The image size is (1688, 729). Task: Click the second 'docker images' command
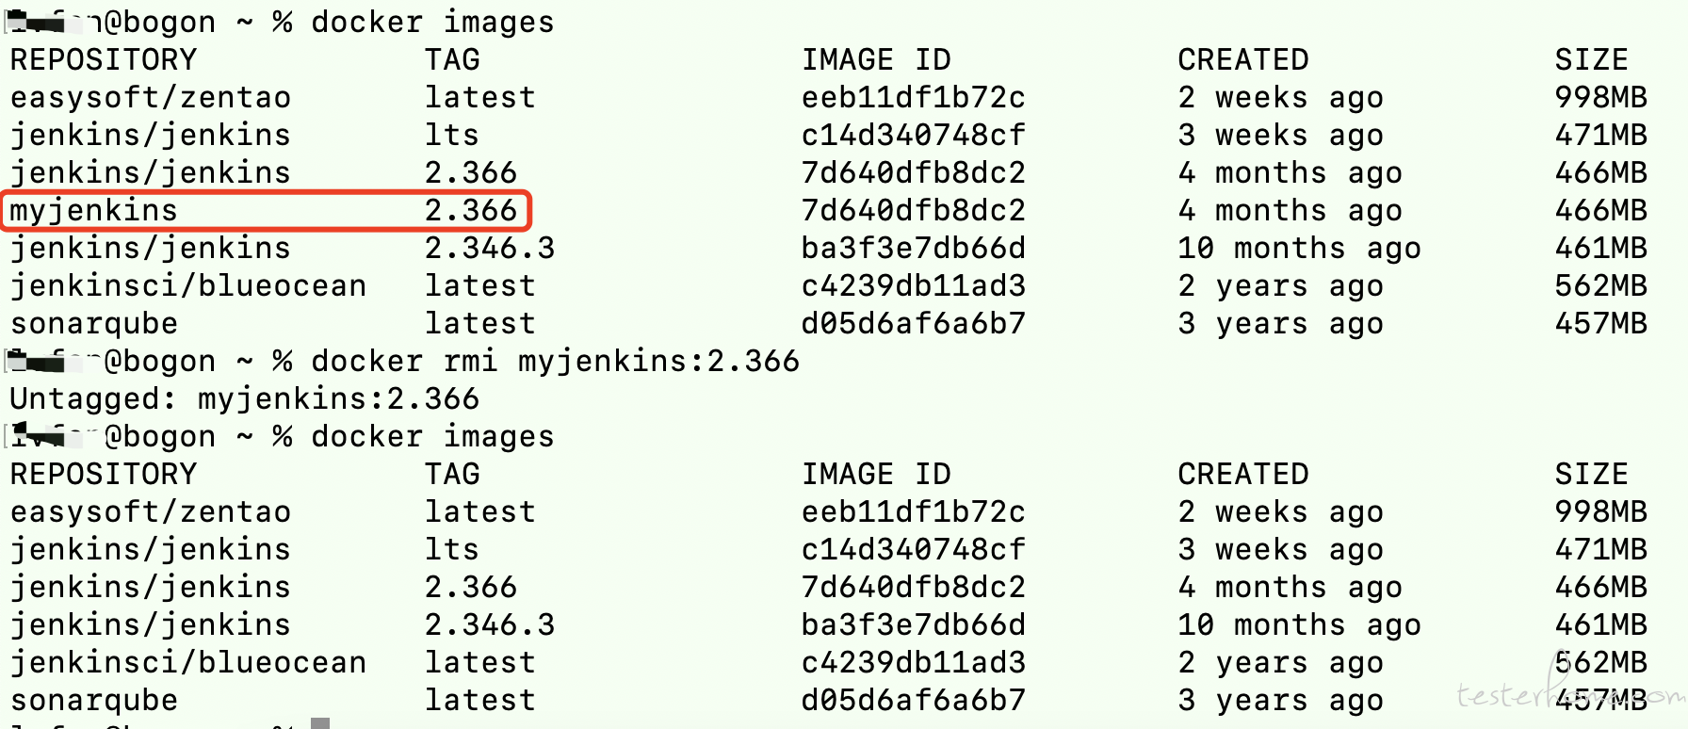pos(432,437)
